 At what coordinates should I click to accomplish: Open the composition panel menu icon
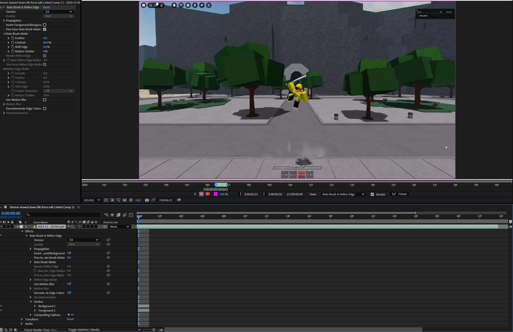[79, 207]
